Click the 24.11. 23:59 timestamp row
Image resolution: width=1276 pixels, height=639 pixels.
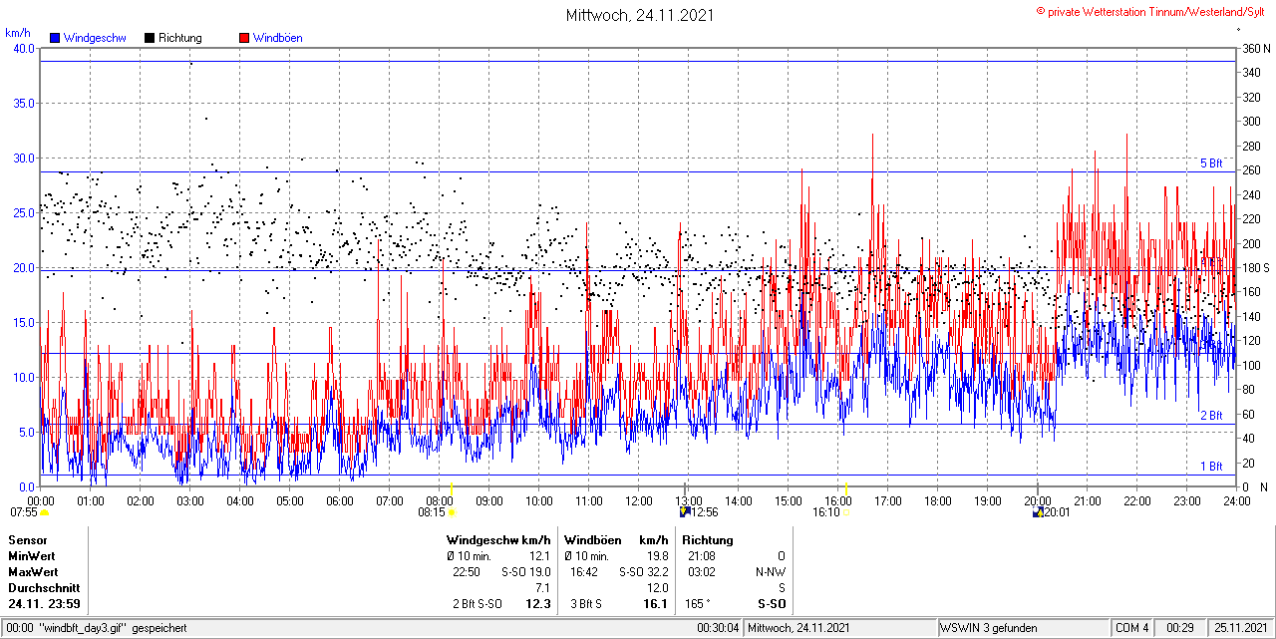click(x=45, y=604)
